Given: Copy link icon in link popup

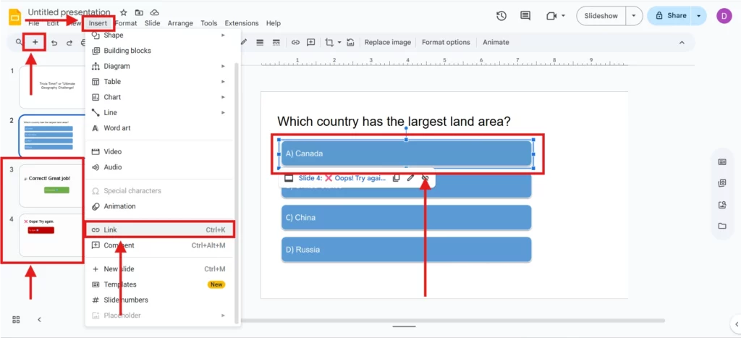Looking at the screenshot, I should pos(396,177).
